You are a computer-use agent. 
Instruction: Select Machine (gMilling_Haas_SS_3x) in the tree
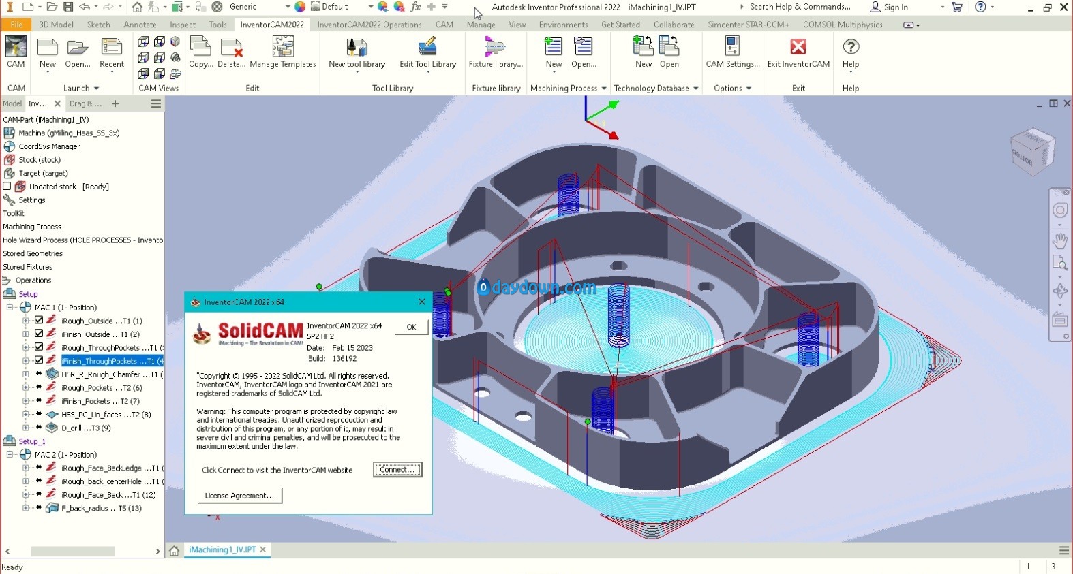(x=69, y=133)
